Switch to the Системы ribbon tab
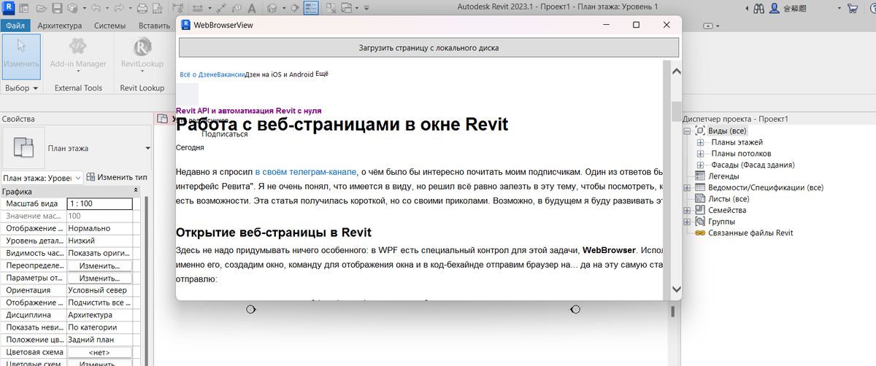The width and height of the screenshot is (876, 366). point(110,26)
